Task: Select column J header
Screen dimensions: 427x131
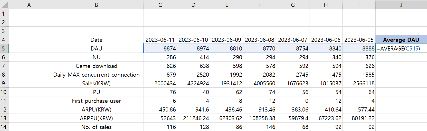Action: pos(401,5)
